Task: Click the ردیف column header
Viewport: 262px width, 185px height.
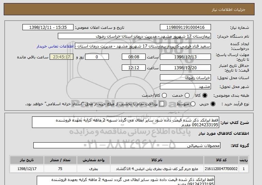Action: point(244,160)
